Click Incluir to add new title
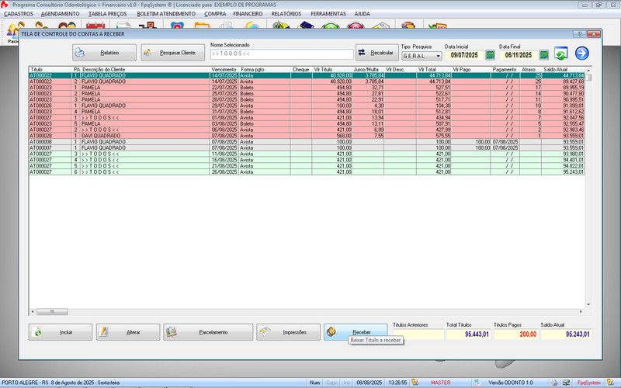 pyautogui.click(x=61, y=332)
